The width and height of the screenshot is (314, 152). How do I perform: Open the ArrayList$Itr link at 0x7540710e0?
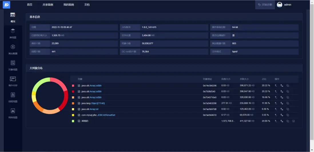[x=92, y=97]
